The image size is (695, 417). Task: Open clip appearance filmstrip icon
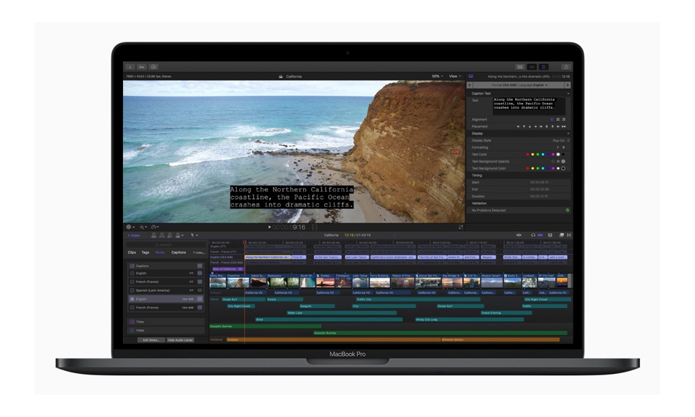tap(550, 236)
